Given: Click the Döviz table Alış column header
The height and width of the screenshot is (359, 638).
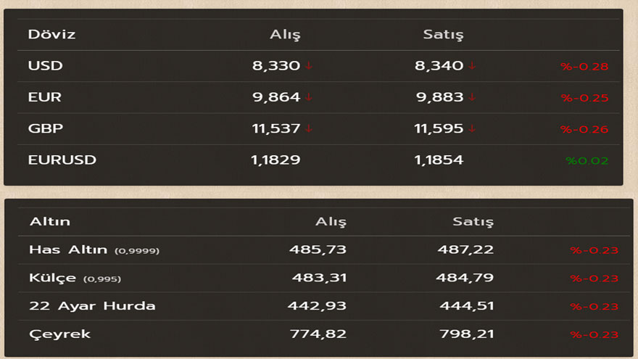Looking at the screenshot, I should tap(285, 35).
